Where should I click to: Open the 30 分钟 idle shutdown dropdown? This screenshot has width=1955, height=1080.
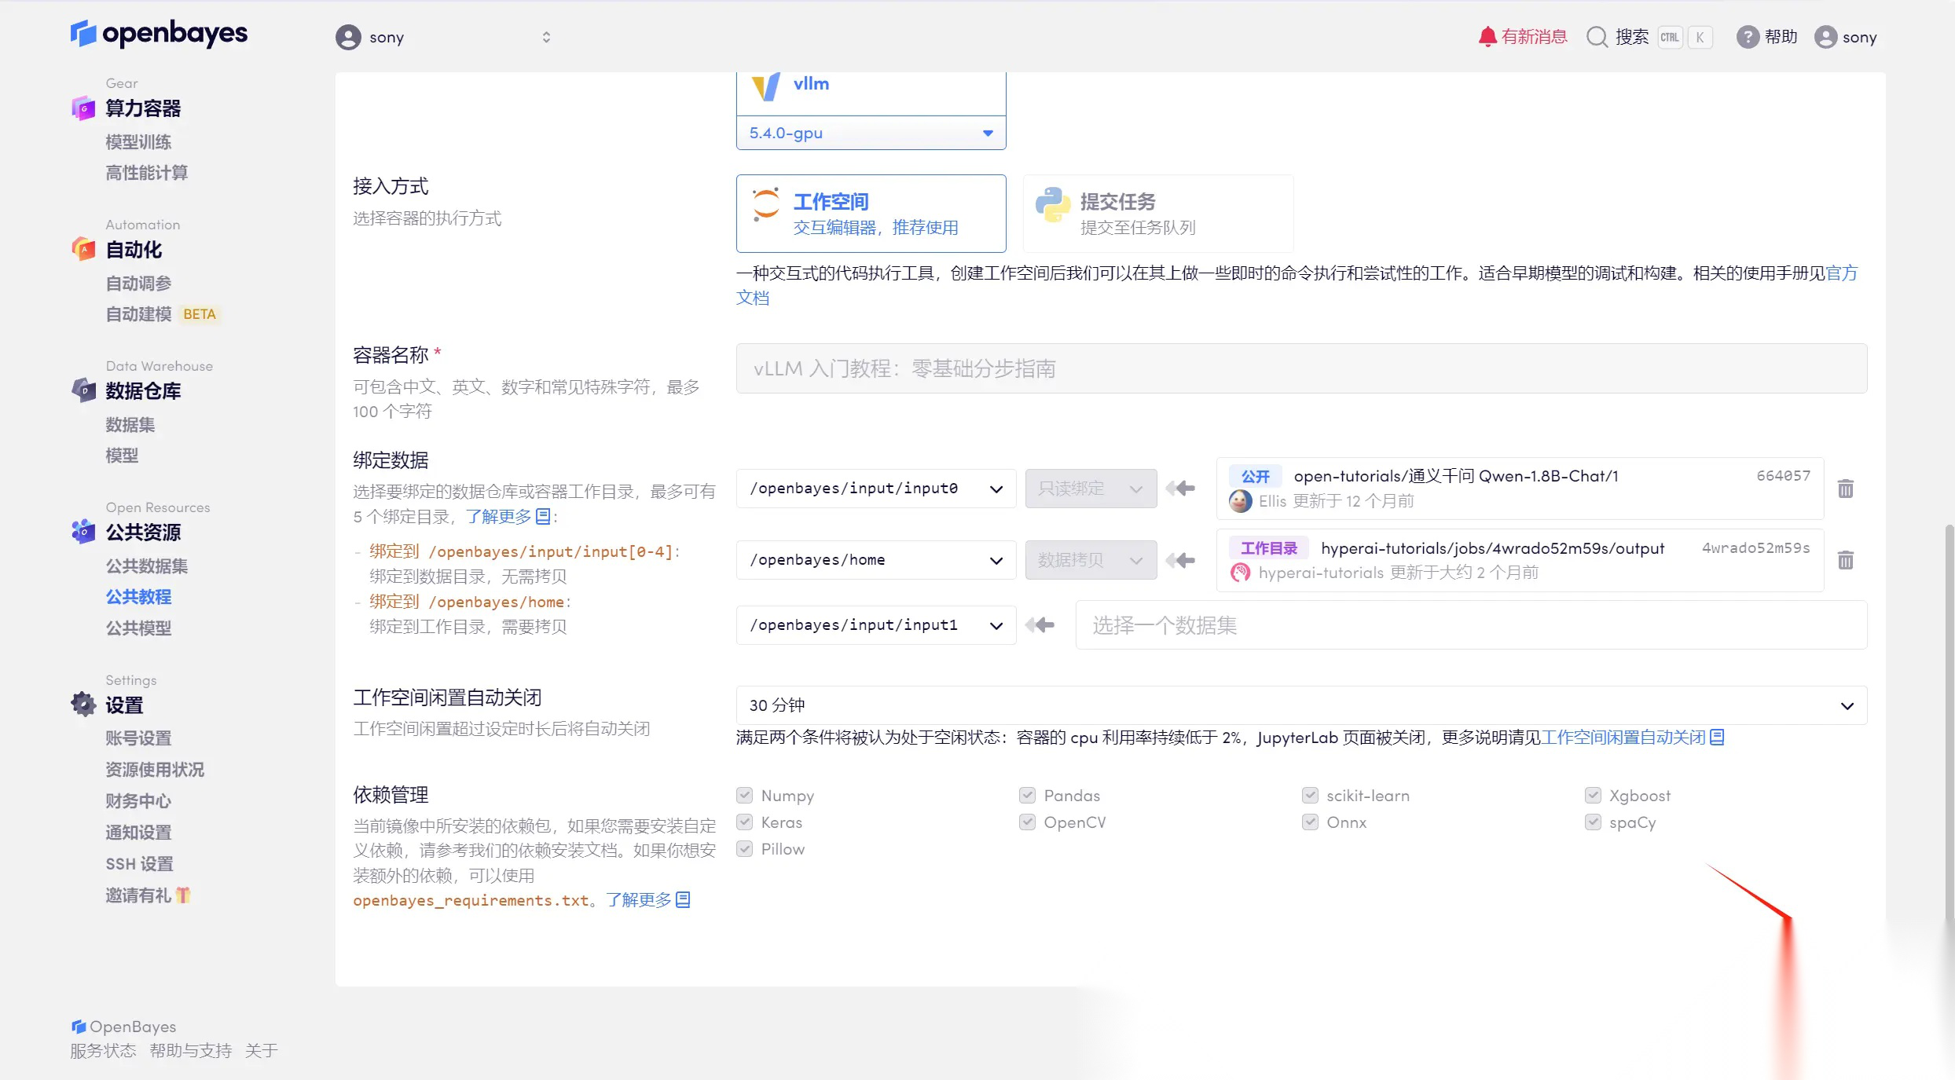point(1300,705)
